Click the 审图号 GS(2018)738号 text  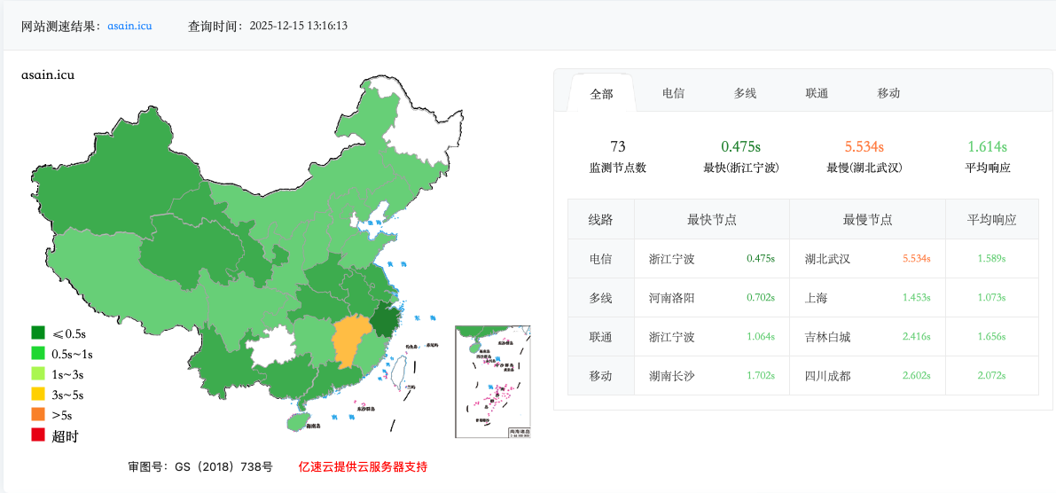point(200,466)
